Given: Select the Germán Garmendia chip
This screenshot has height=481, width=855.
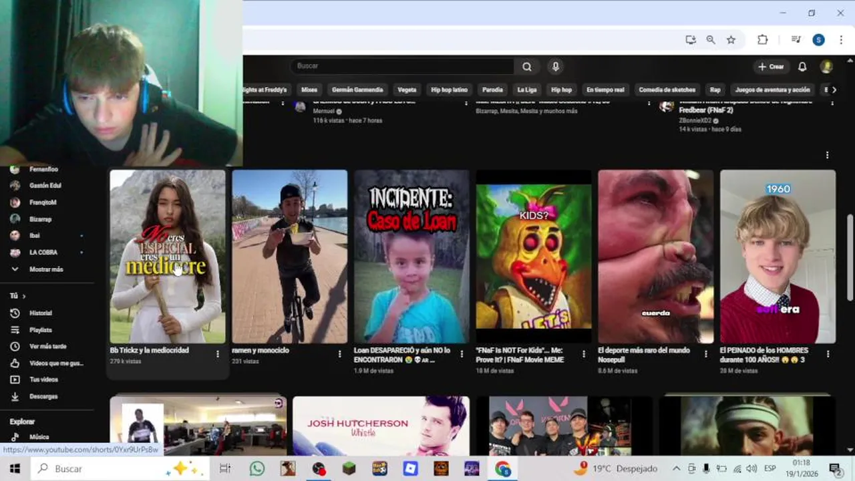Looking at the screenshot, I should tap(357, 90).
